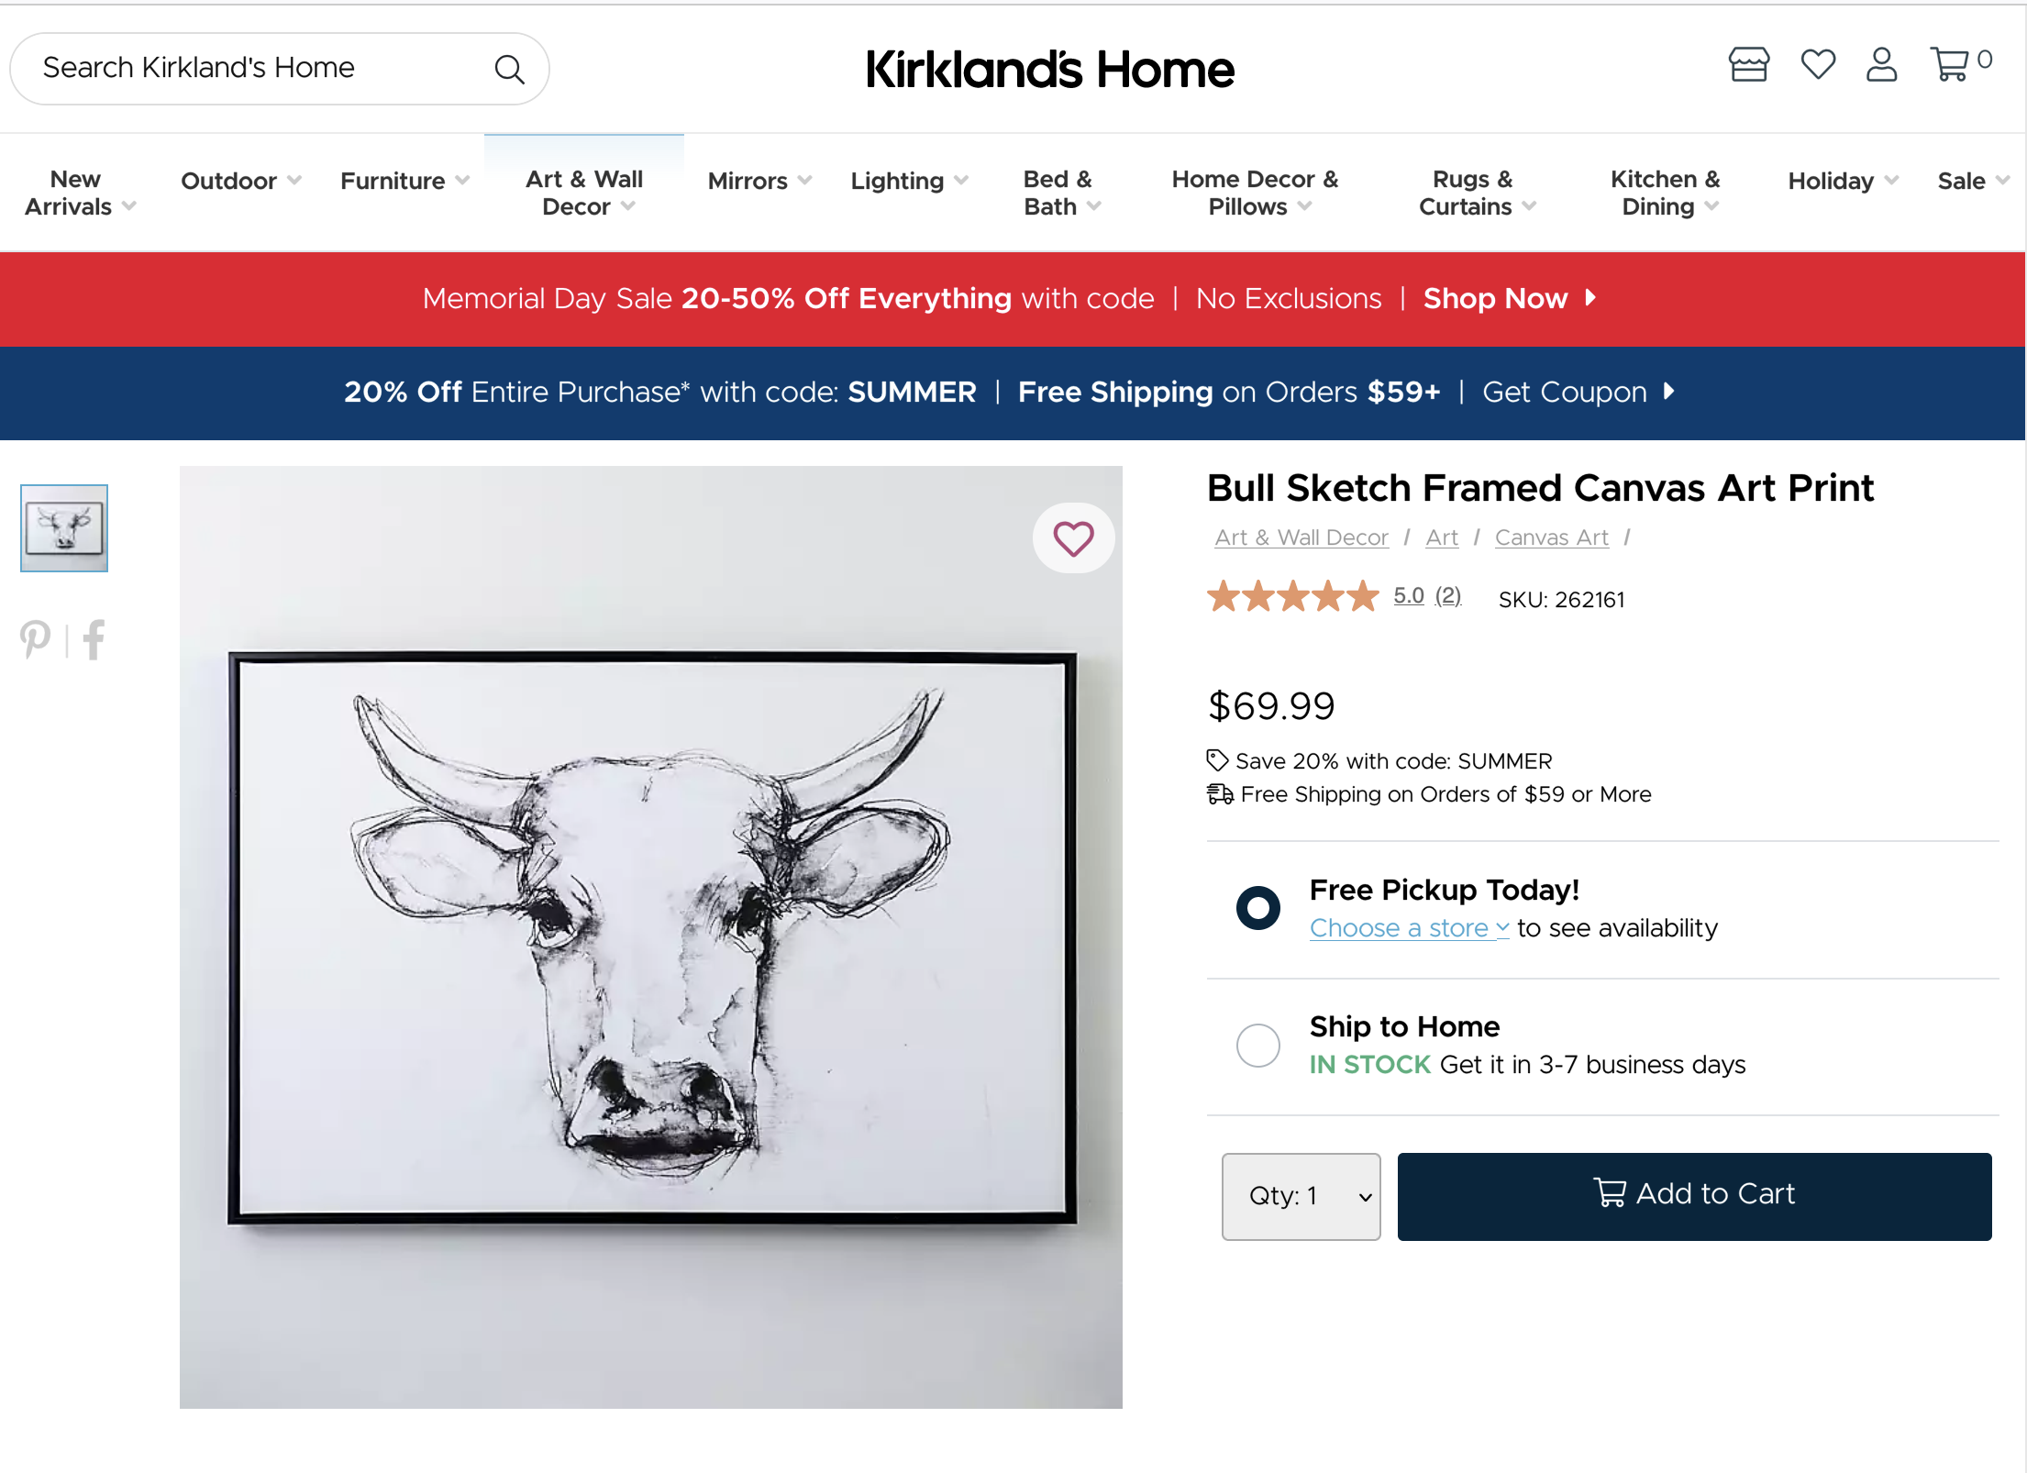The height and width of the screenshot is (1473, 2027).
Task: Click the search magnifier icon
Action: click(509, 69)
